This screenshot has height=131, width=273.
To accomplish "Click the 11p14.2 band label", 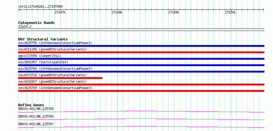I will [x=25, y=26].
